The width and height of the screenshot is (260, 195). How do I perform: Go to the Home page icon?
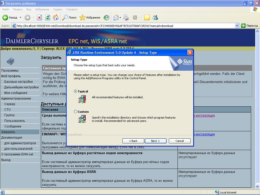56,18
